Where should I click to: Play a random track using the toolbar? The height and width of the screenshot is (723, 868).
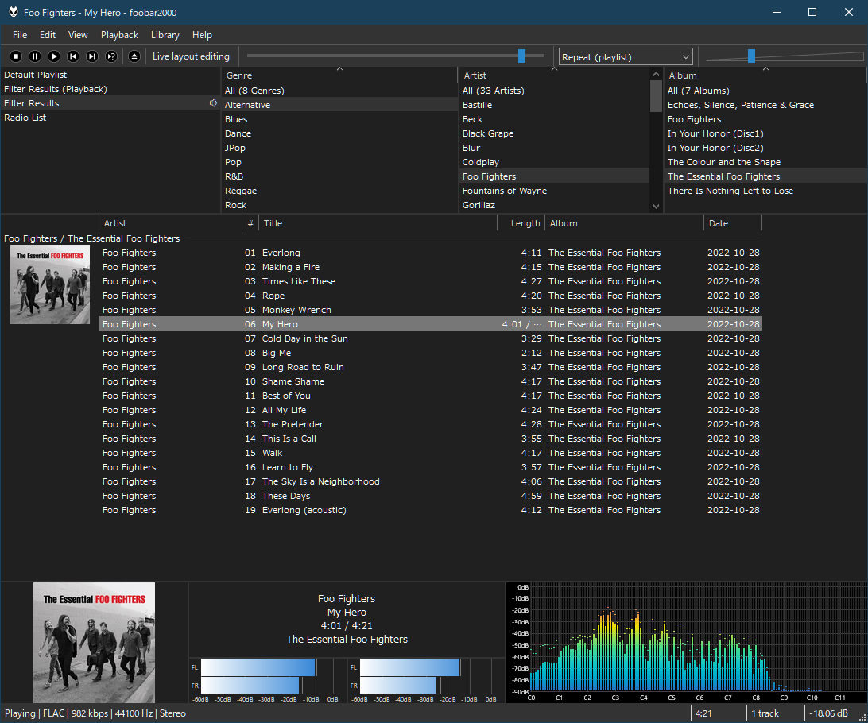click(111, 56)
